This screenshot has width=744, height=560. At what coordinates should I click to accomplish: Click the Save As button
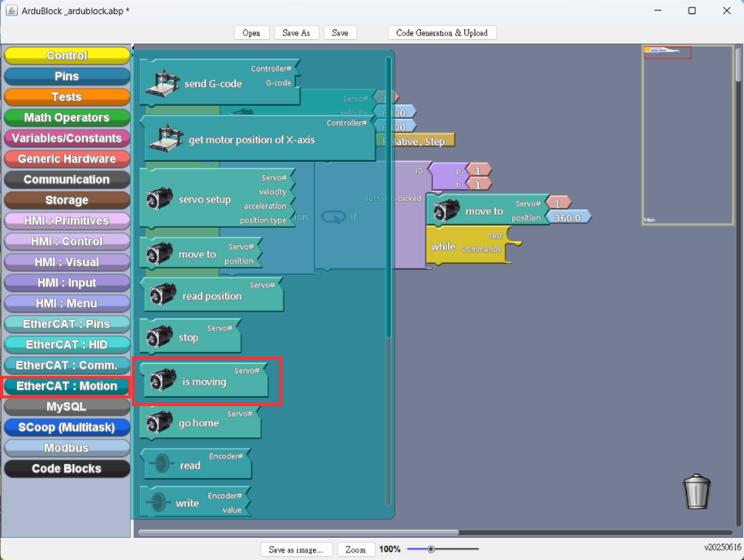(296, 33)
